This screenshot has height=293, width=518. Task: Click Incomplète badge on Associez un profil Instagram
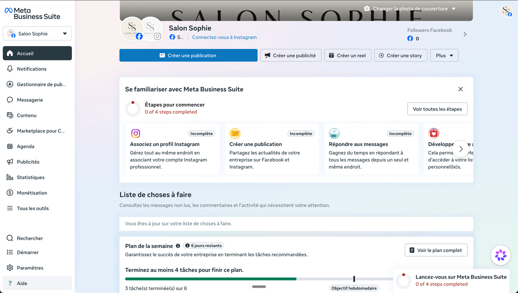(201, 133)
